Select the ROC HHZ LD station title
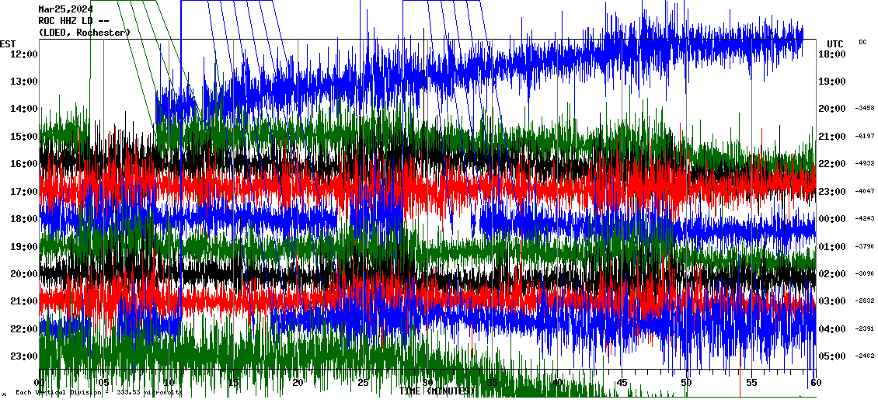 click(x=75, y=21)
